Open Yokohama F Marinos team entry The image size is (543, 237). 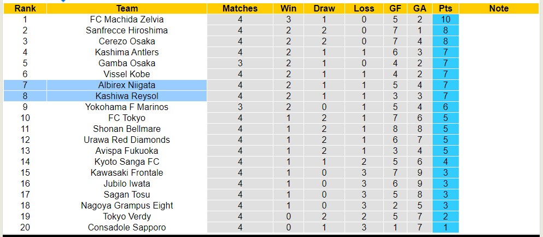point(127,107)
